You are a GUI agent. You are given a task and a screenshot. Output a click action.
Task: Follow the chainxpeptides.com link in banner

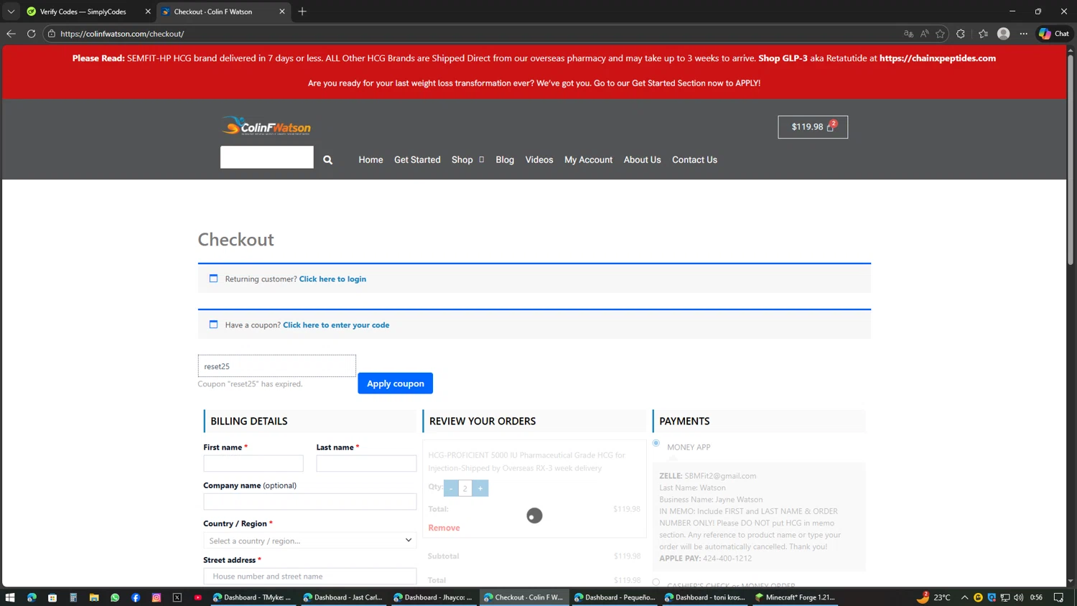click(937, 58)
